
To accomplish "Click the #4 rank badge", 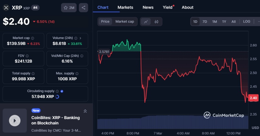I will (x=35, y=8).
